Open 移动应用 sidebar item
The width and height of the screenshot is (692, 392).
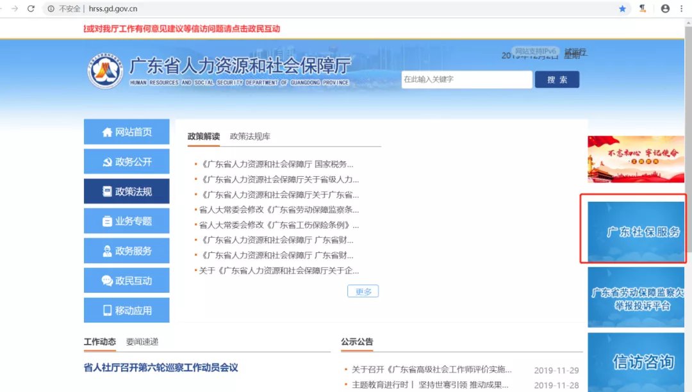(127, 311)
